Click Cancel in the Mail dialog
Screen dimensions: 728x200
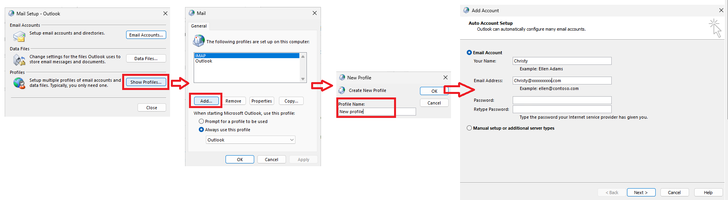[271, 160]
